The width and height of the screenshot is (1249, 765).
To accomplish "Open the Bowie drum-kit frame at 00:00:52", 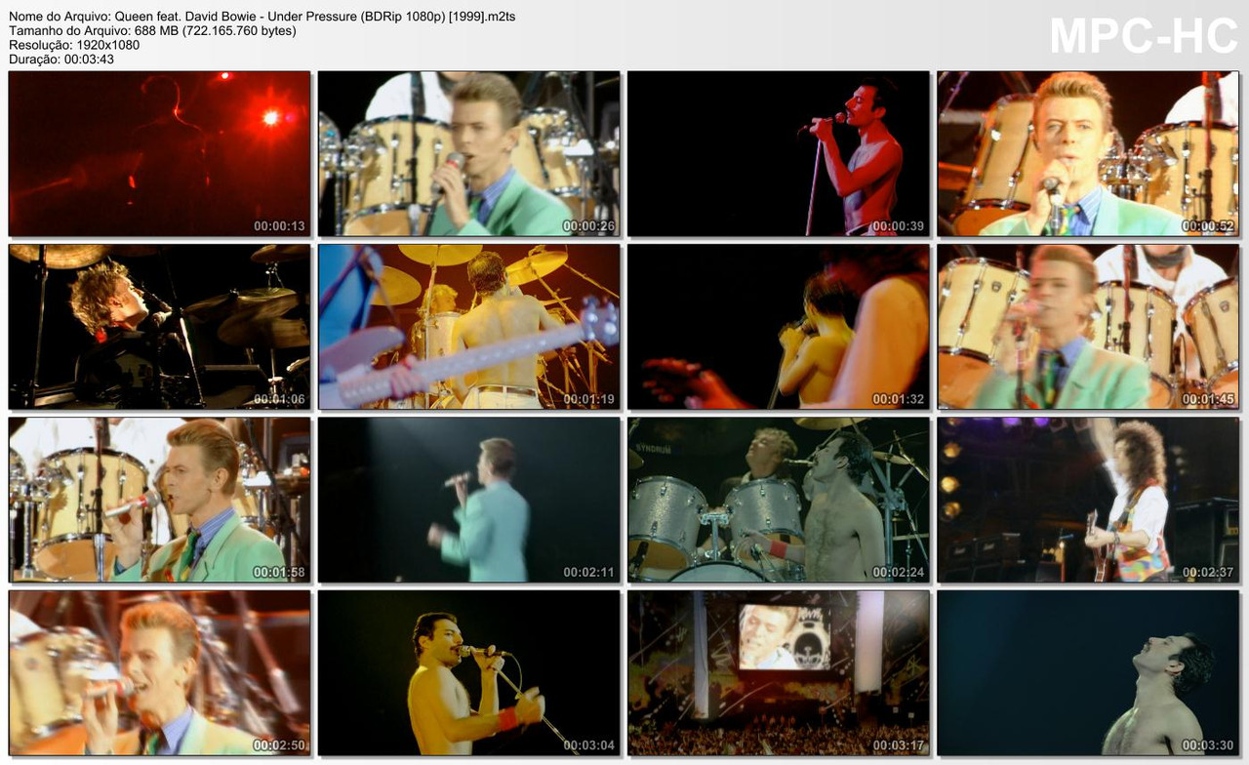I will point(1089,152).
